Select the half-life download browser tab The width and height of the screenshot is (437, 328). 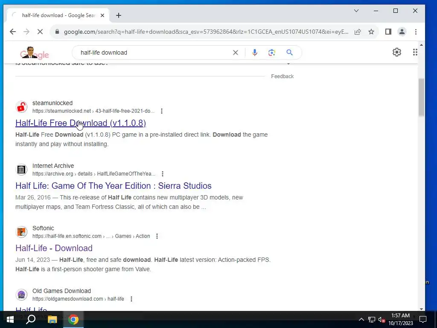(58, 15)
